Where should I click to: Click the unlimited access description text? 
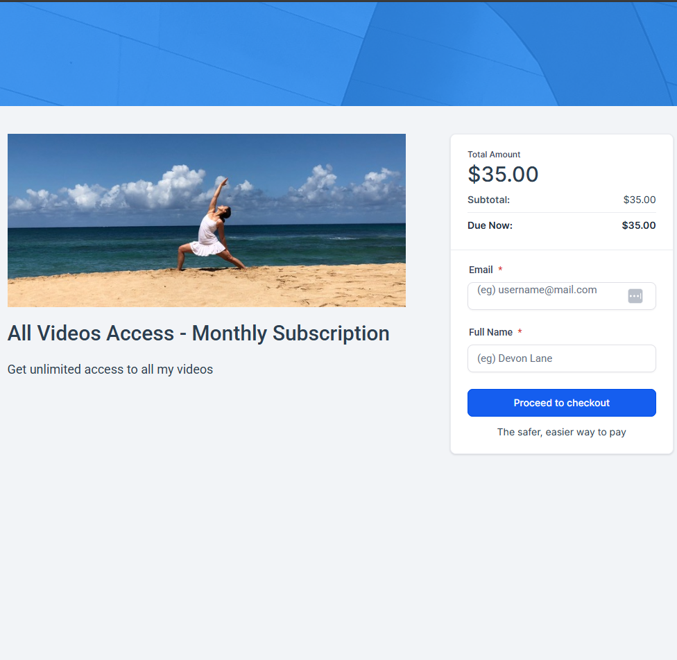(110, 370)
